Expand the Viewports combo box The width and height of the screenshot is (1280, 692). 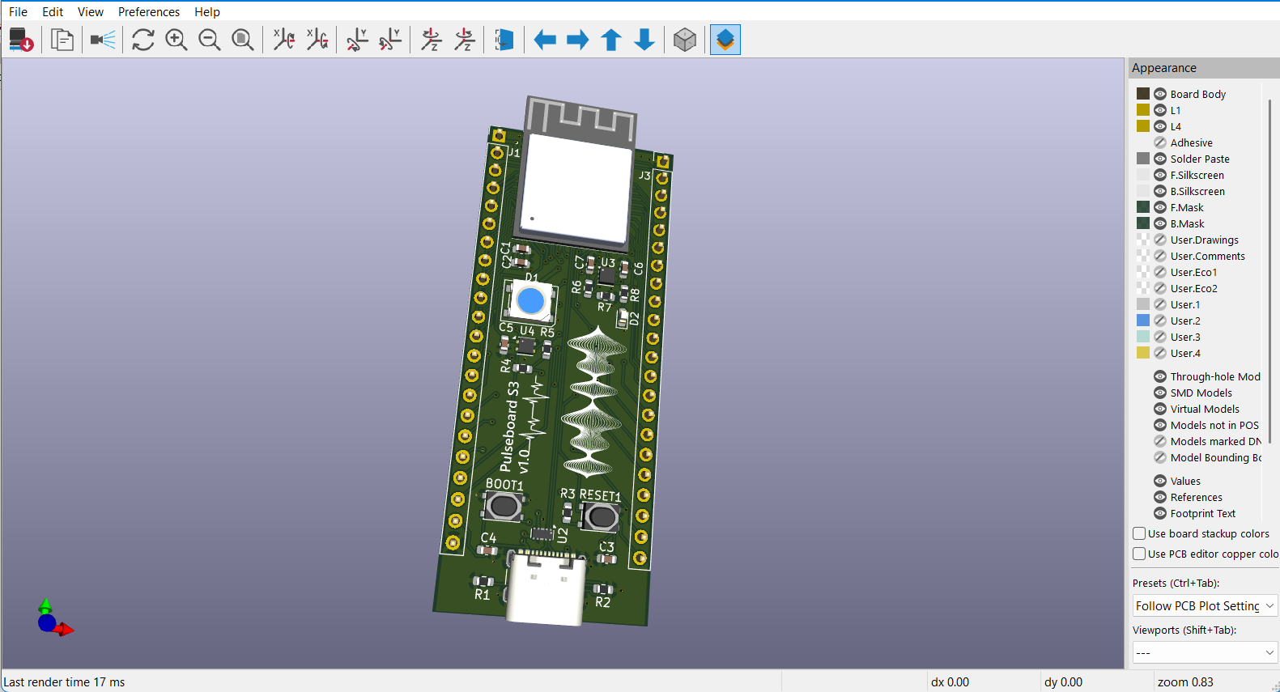click(1205, 652)
